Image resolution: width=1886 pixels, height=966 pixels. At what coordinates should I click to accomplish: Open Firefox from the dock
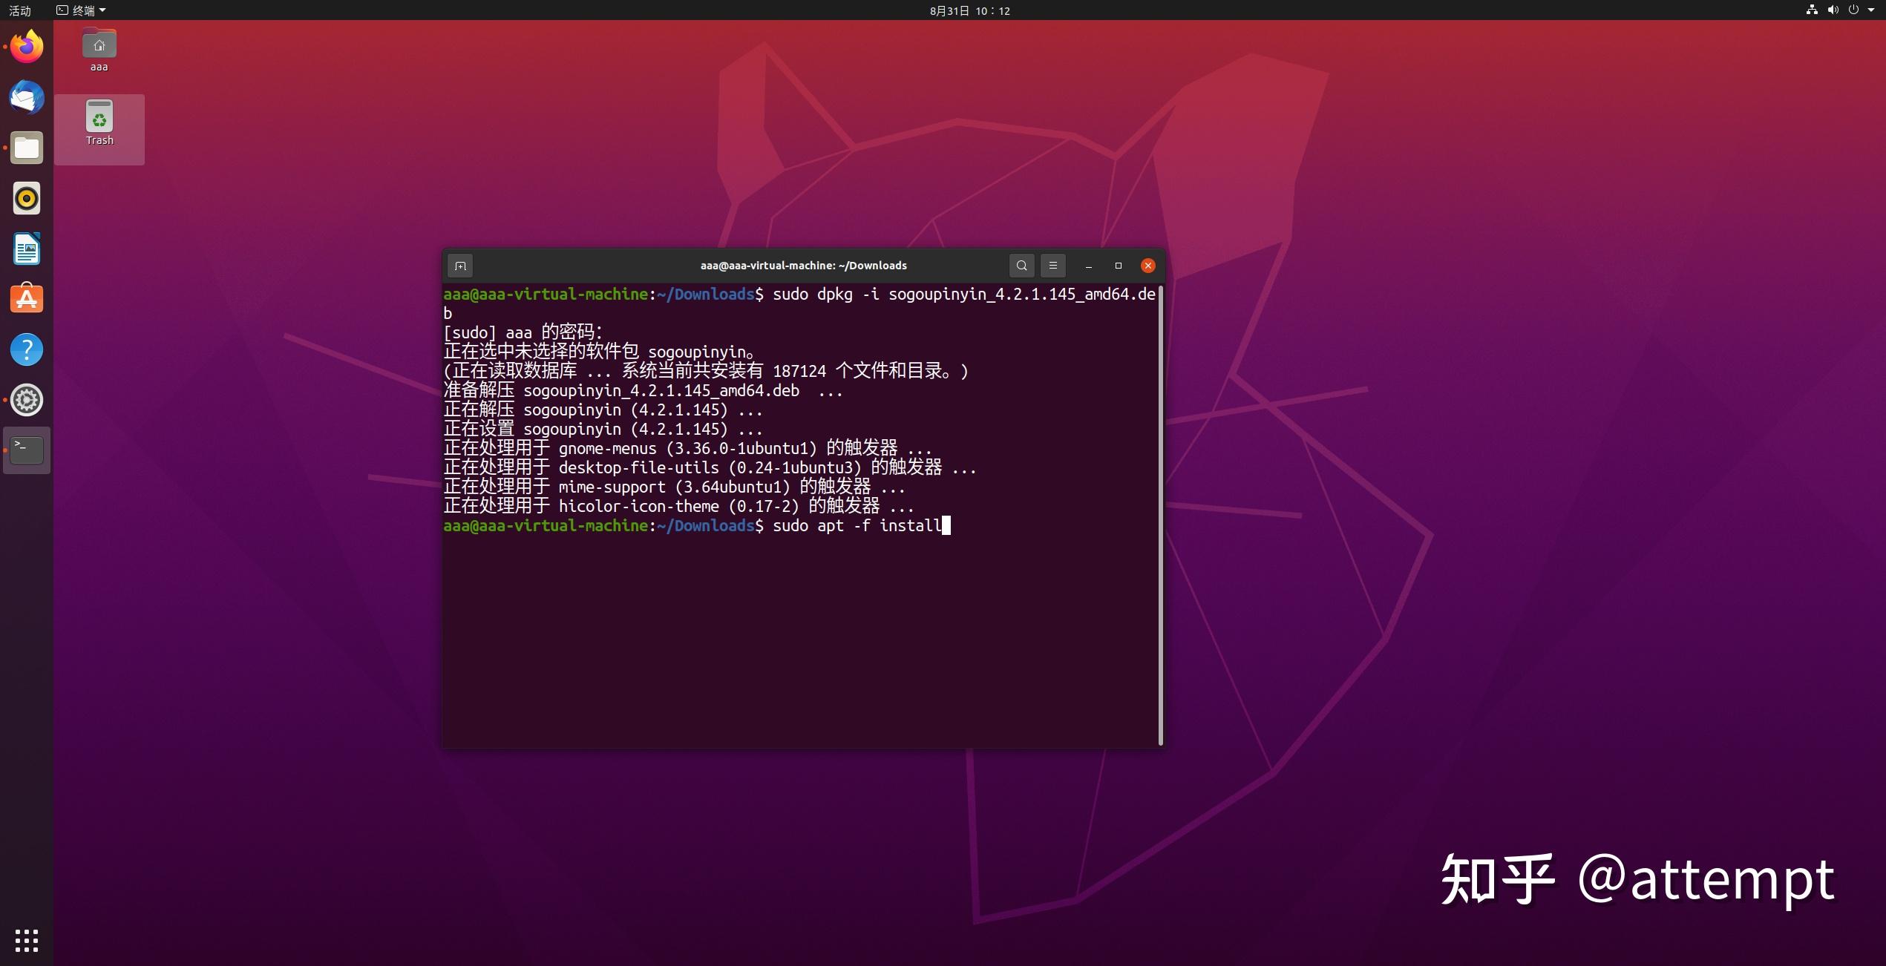[27, 47]
